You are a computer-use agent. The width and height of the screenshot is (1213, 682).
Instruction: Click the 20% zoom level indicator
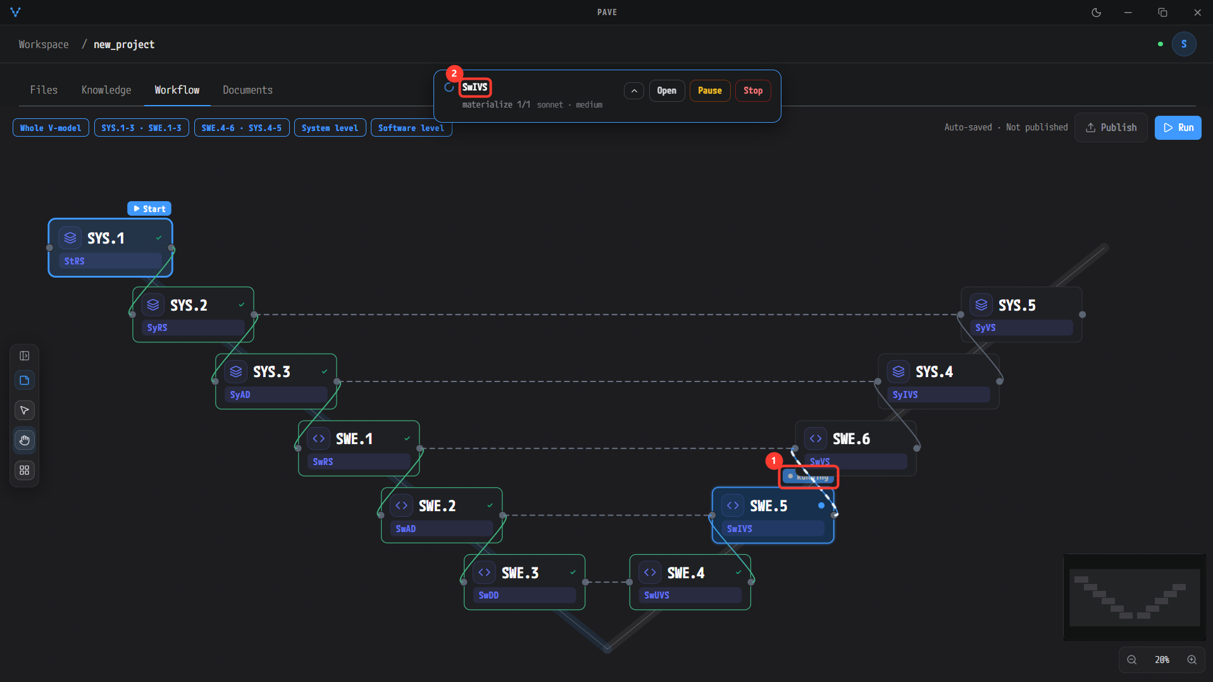point(1162,660)
